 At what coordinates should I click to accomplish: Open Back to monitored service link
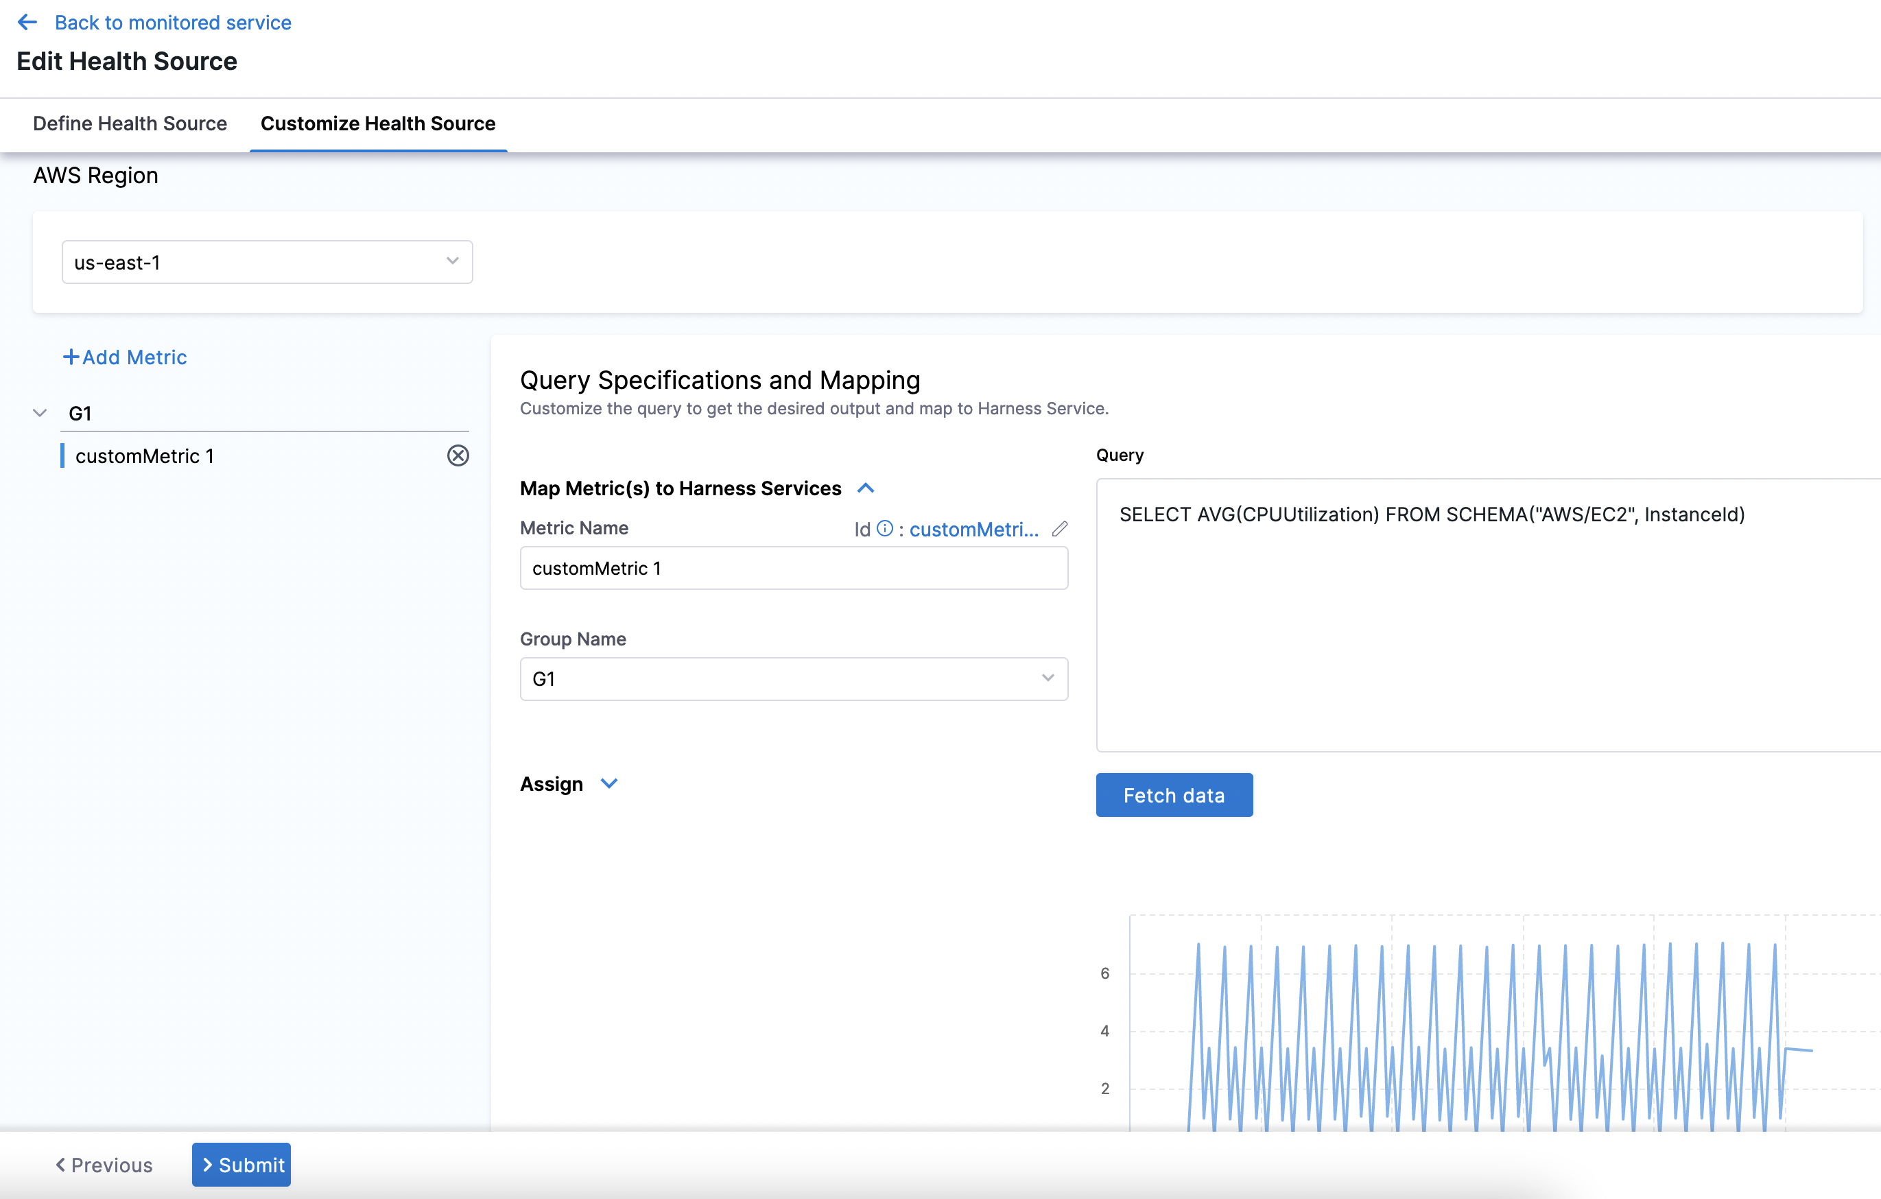pos(173,23)
